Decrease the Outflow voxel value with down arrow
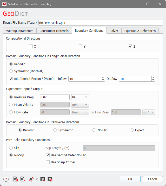The height and width of the screenshot is (186, 166). 153,80
